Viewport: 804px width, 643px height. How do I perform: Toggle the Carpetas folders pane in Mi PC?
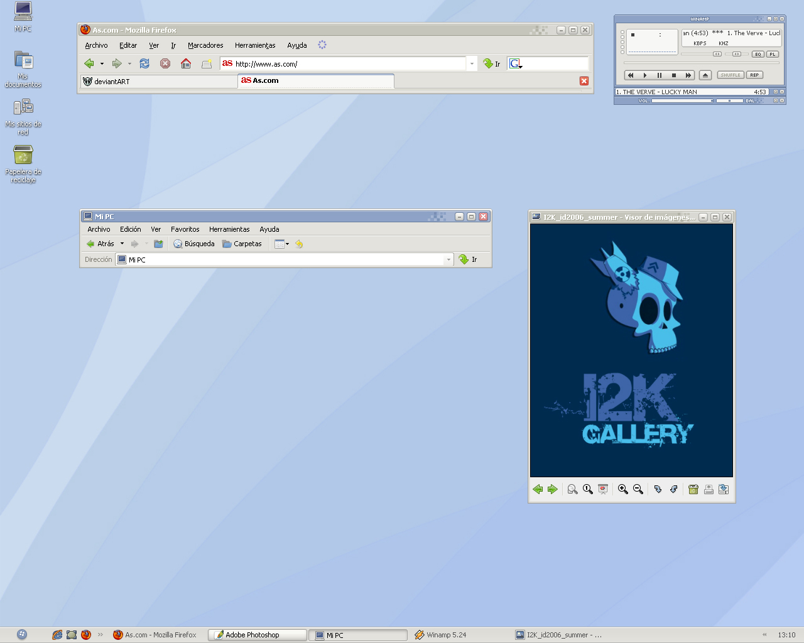click(x=242, y=244)
